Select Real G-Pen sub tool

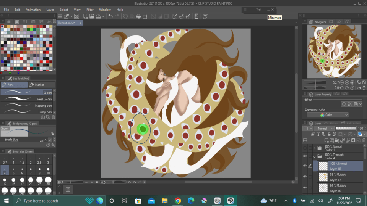tap(26, 99)
